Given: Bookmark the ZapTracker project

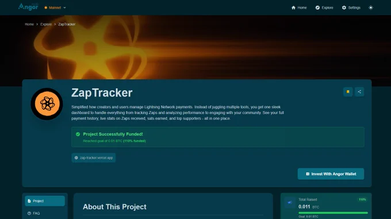Looking at the screenshot, I should click(x=348, y=92).
